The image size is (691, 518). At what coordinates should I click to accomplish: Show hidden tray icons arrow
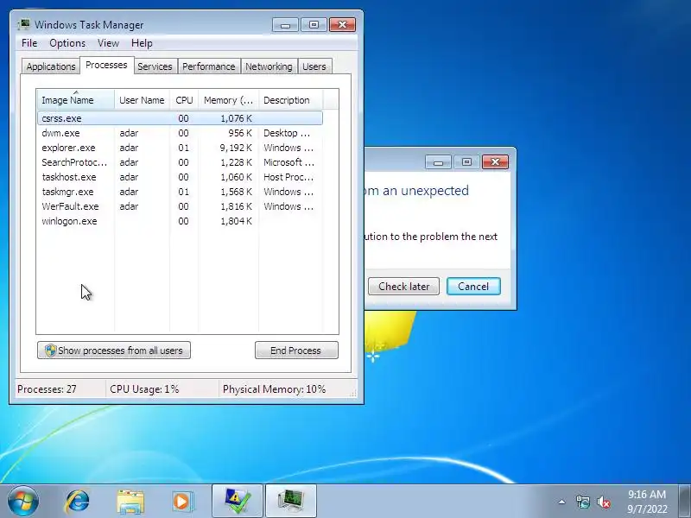(x=562, y=502)
